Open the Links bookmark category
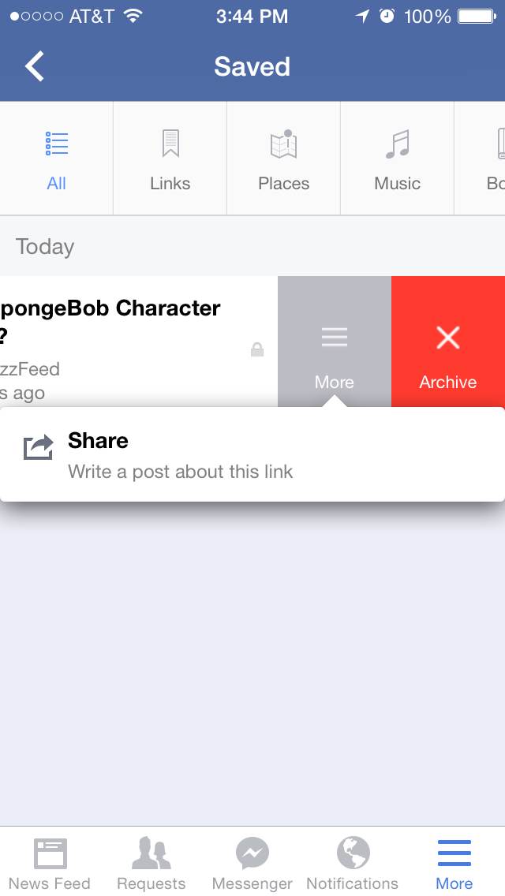 (x=170, y=159)
